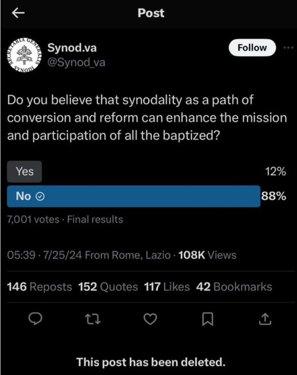View the 152 Quotes list
The width and height of the screenshot is (297, 375).
coord(108,287)
